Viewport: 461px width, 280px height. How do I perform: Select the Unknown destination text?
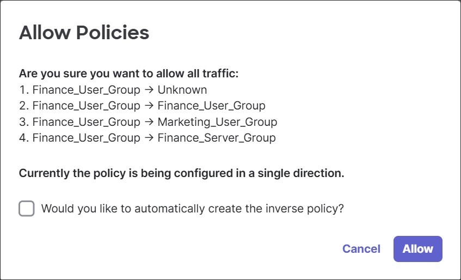click(x=182, y=90)
